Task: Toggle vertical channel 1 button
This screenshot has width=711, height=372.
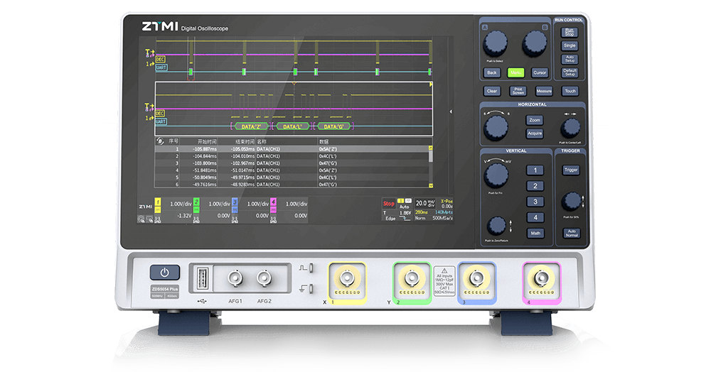Action: (535, 170)
